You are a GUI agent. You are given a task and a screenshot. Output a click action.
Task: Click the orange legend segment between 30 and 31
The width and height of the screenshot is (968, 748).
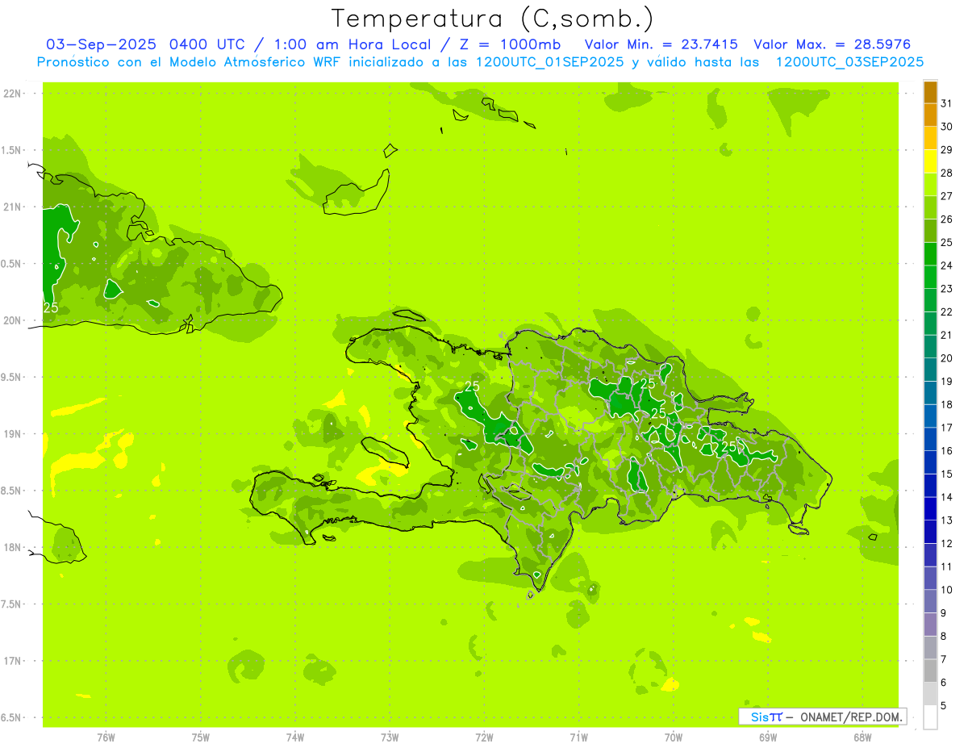point(930,115)
